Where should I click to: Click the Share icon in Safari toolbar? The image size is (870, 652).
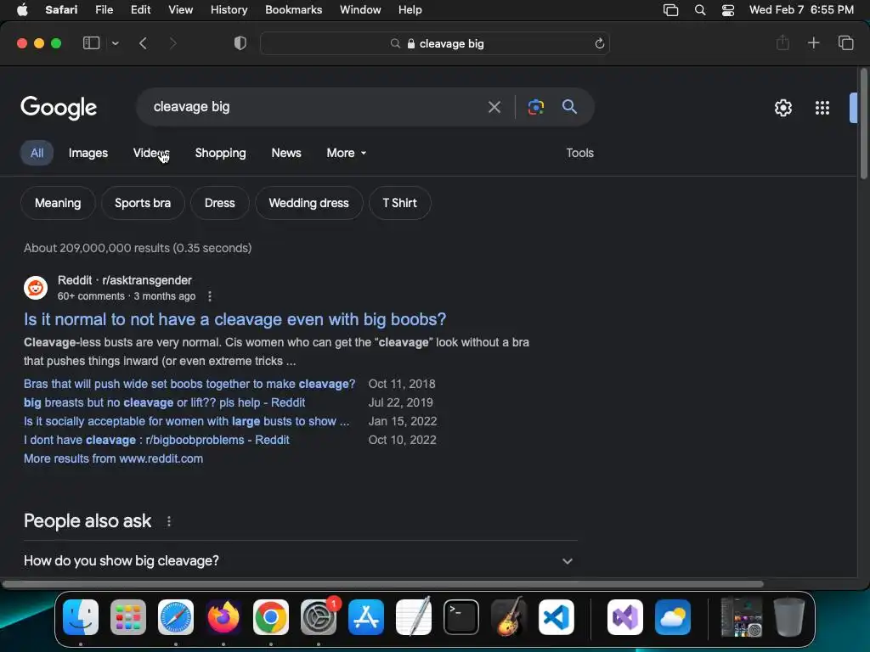coord(782,42)
